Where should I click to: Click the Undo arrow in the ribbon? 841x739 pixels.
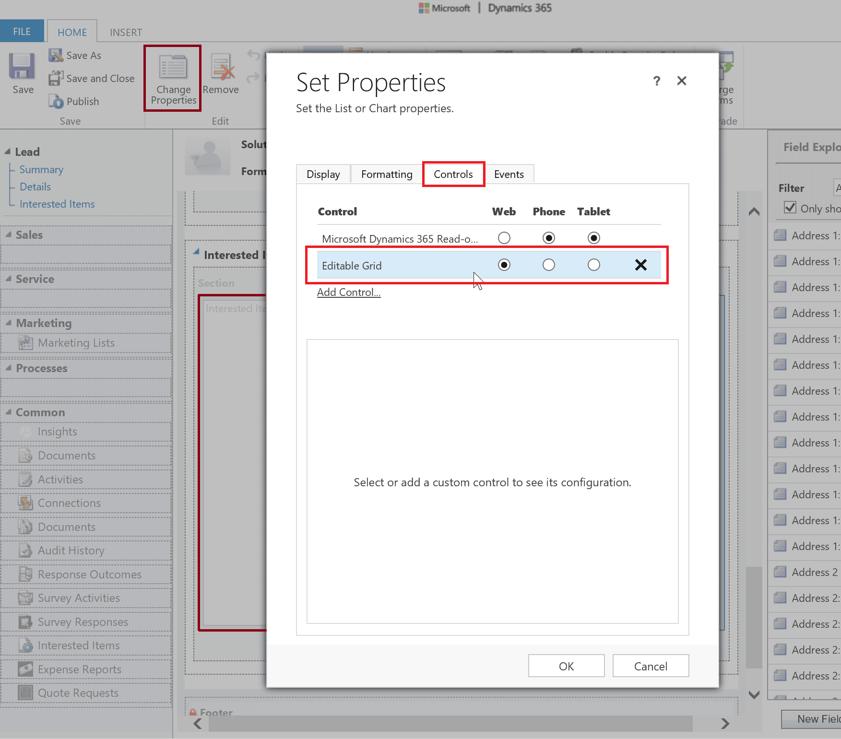(254, 55)
